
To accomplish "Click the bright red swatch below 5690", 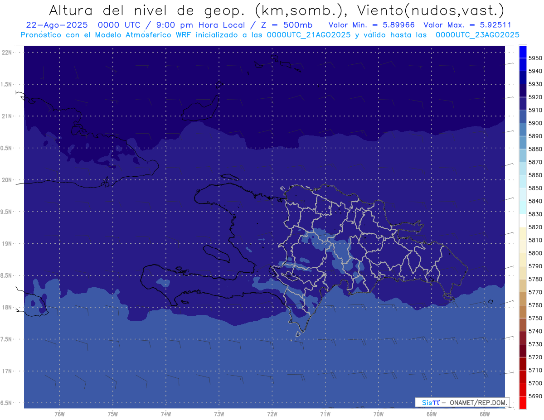I will point(523,402).
